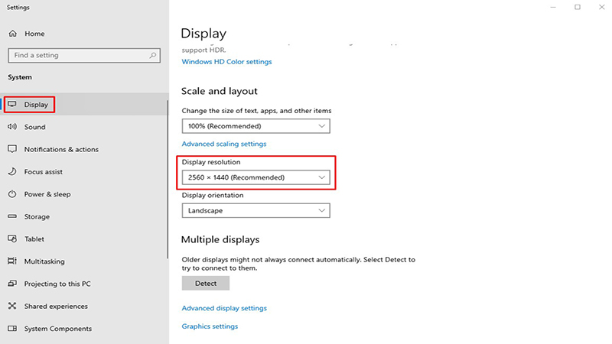Select the Multitasking label in the sidebar
This screenshot has height=344, width=612.
point(44,261)
